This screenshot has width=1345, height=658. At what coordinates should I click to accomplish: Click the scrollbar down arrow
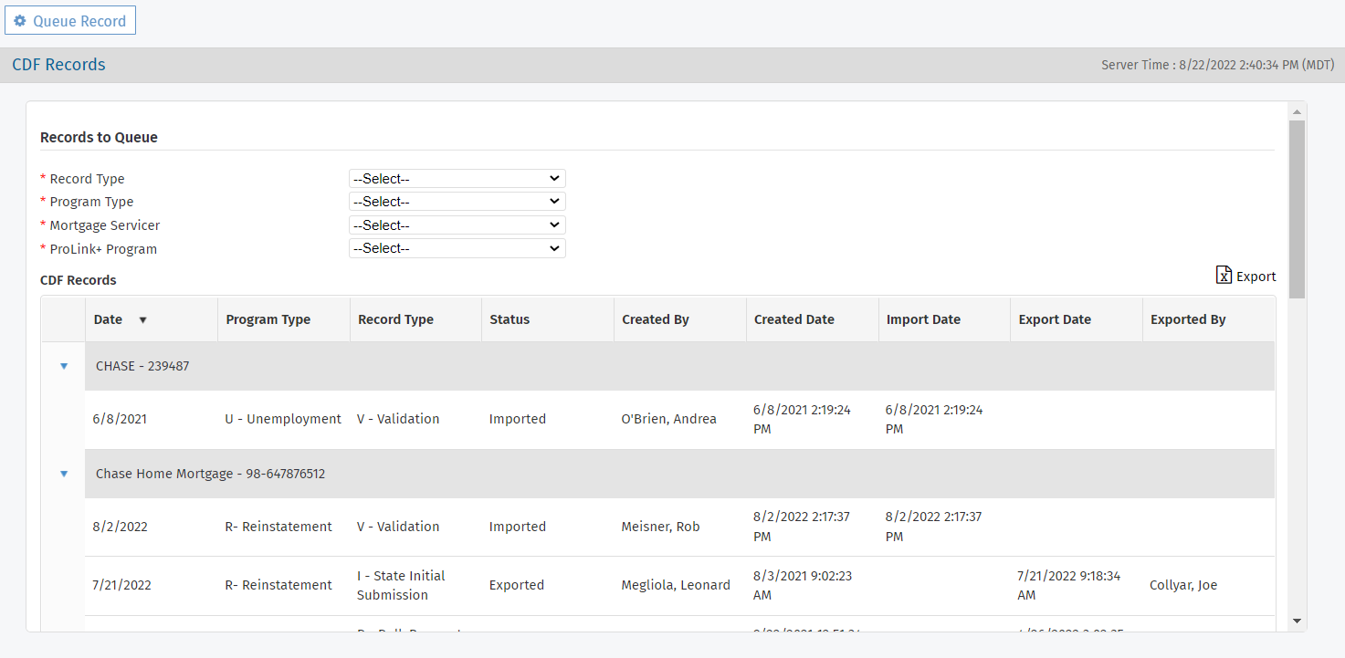pos(1297,620)
